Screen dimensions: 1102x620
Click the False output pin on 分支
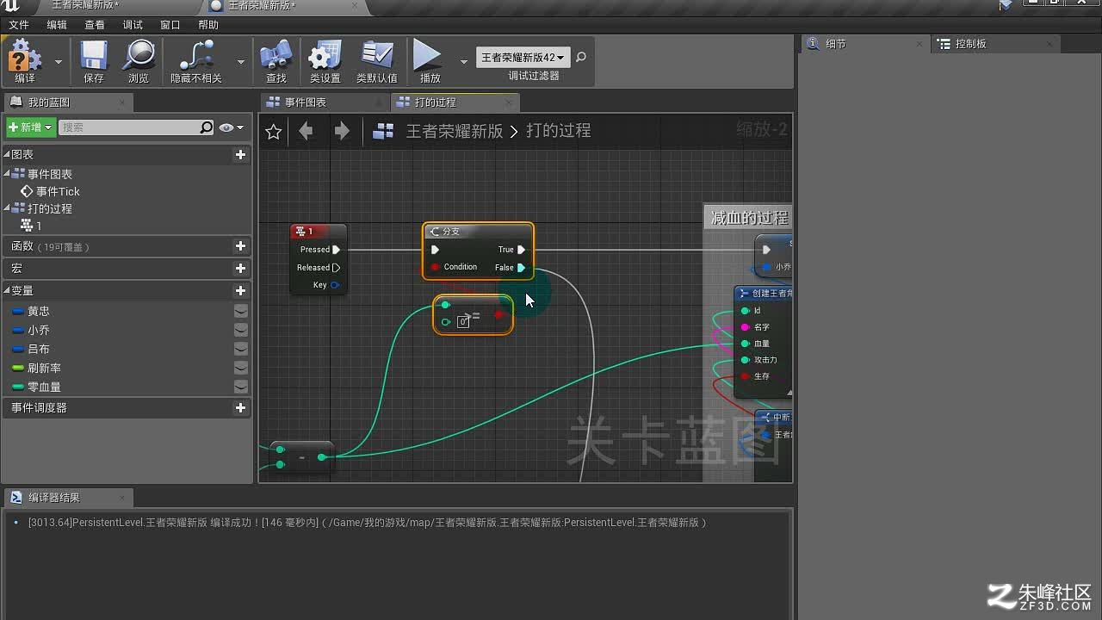521,268
